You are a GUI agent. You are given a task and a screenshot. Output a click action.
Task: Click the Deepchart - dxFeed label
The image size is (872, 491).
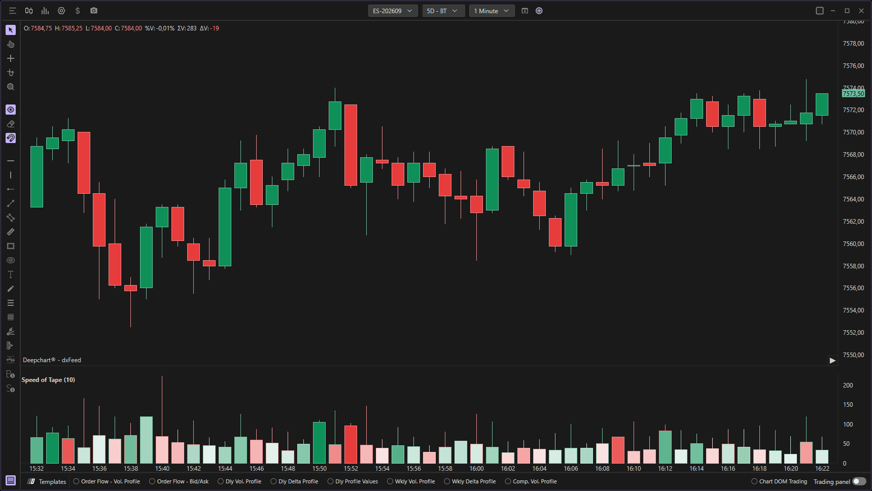tap(52, 360)
